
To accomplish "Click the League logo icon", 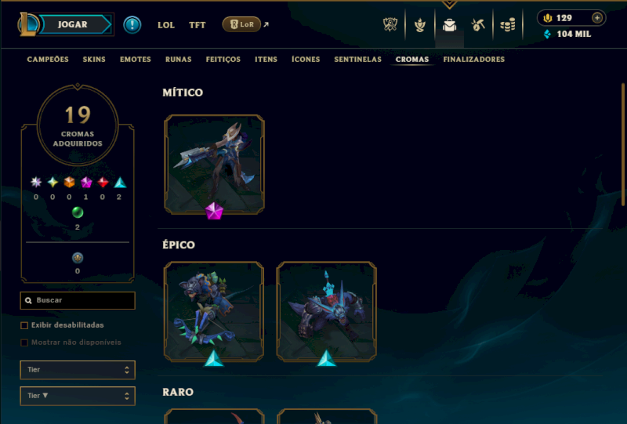I will [28, 24].
